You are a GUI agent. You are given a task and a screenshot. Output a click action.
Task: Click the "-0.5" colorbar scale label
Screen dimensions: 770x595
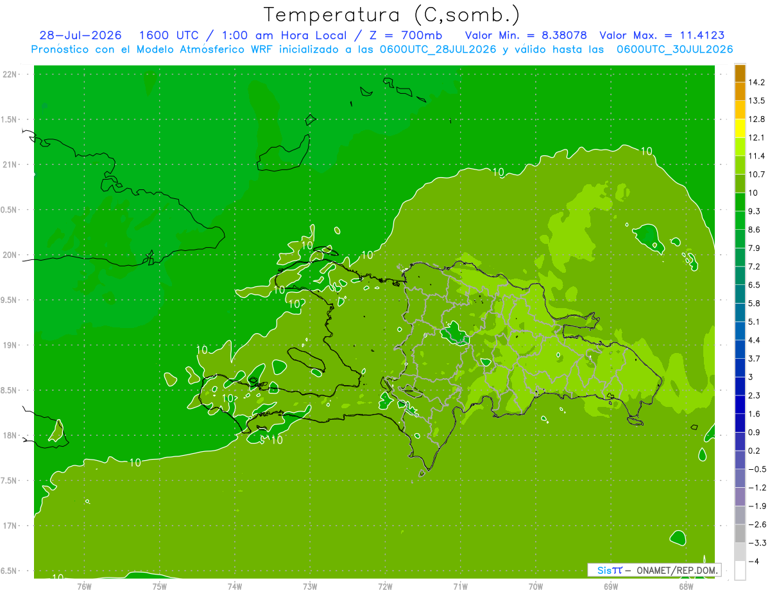[x=757, y=469]
